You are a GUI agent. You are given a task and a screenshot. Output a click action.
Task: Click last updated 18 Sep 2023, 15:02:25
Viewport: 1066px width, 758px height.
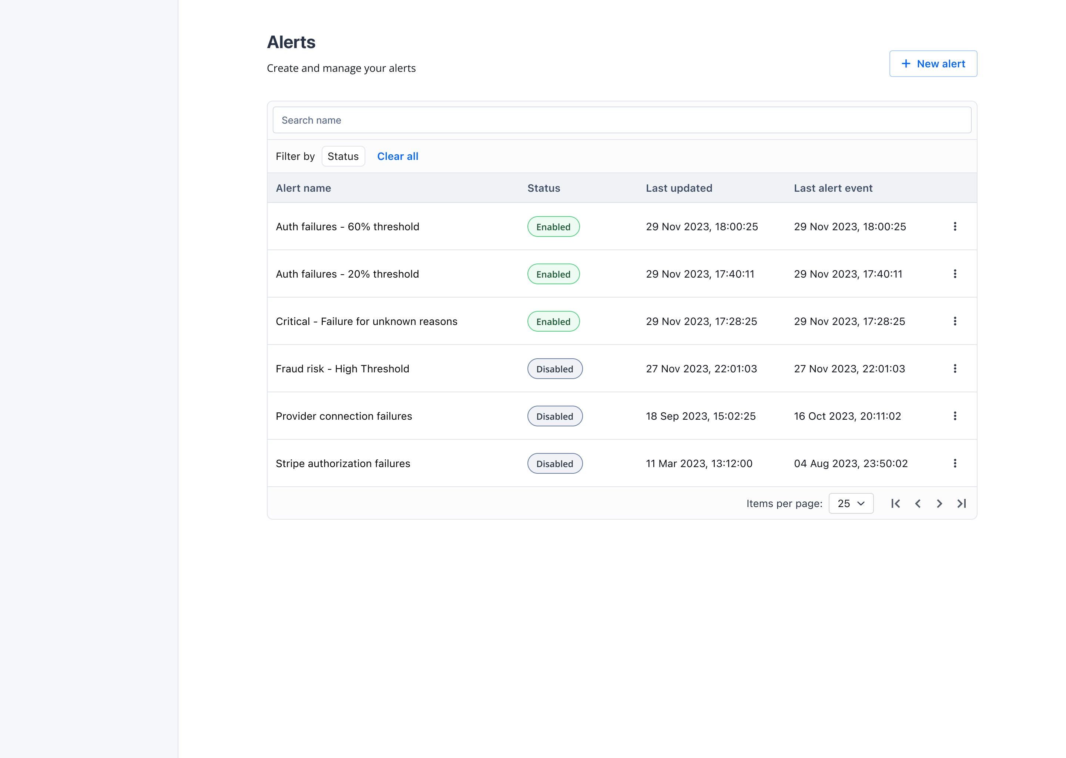701,416
